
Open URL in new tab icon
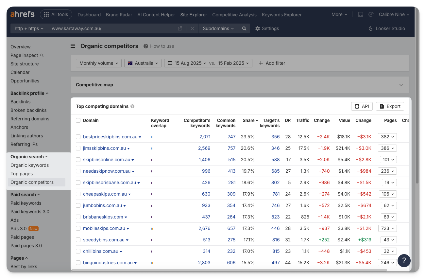pos(180,28)
